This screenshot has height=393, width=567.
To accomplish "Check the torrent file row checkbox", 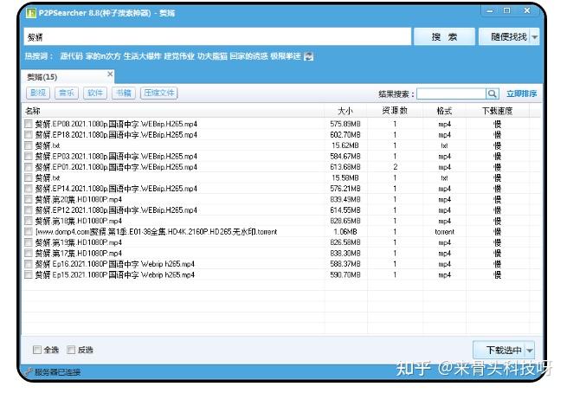I will click(29, 231).
